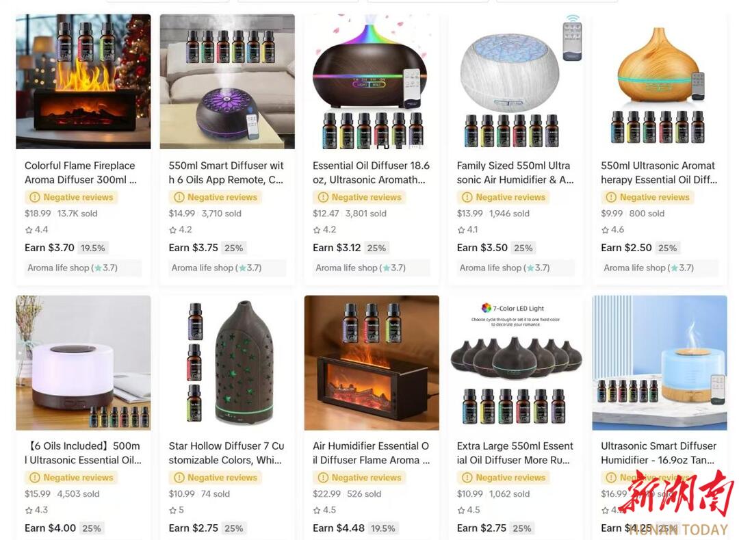
Task: Click the Negative reviews alert icon under Extra Large 550ml diffuser
Action: point(467,477)
